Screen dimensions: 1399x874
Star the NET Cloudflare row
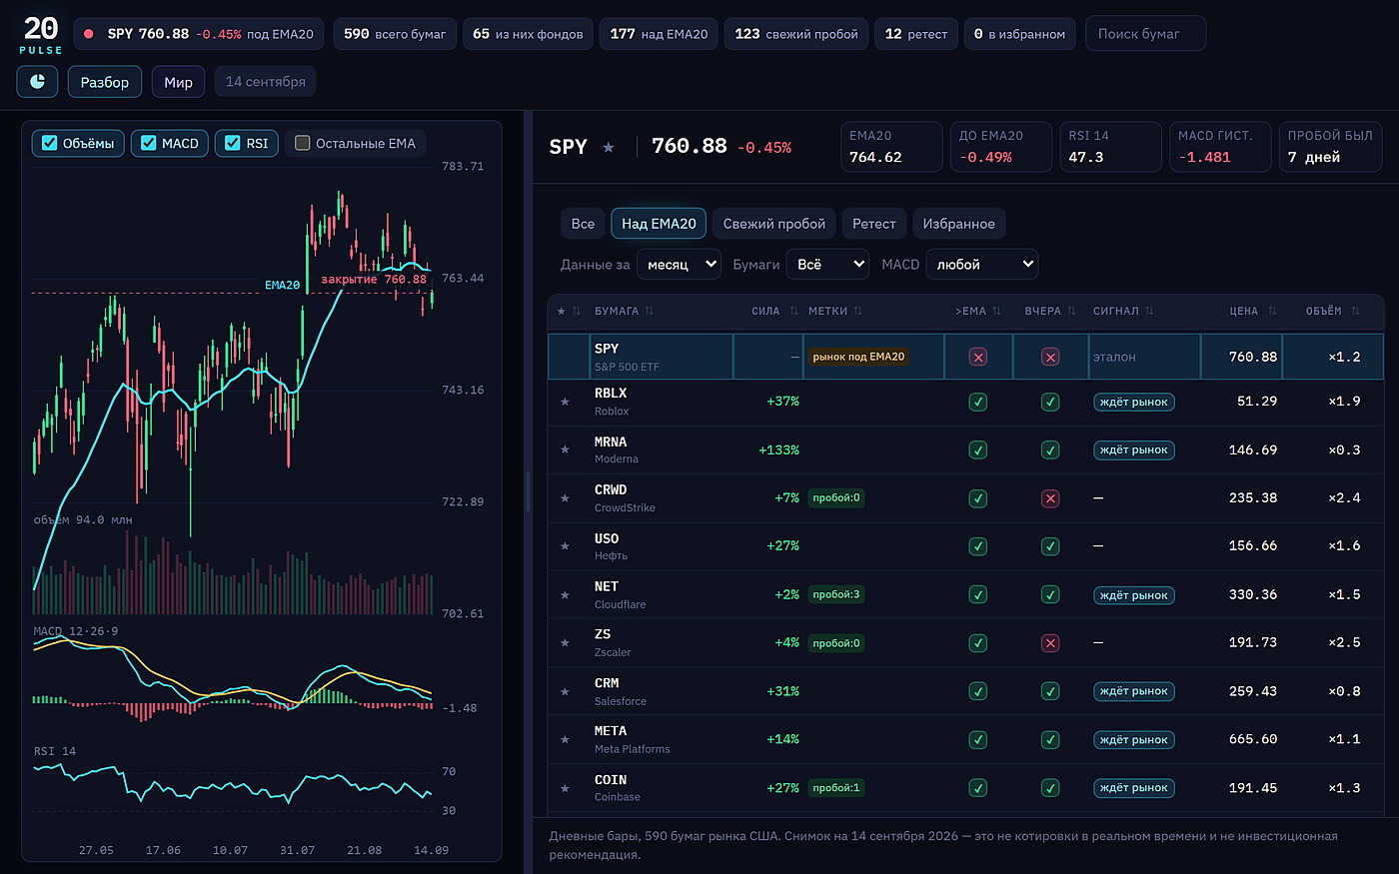click(565, 595)
